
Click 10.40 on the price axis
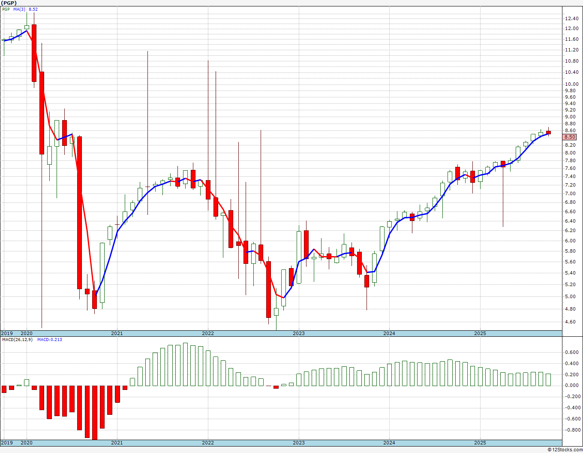click(x=571, y=72)
